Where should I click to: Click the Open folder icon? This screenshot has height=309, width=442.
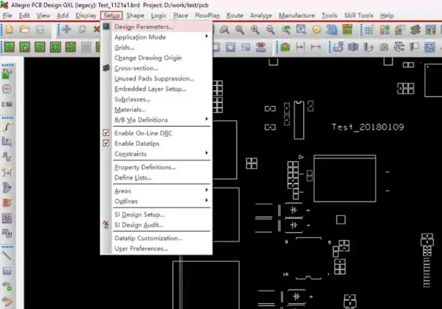(x=25, y=30)
